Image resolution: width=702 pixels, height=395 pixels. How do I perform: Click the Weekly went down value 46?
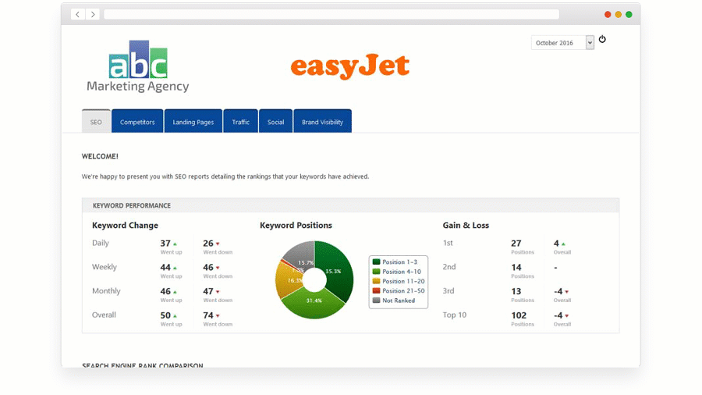pos(208,267)
